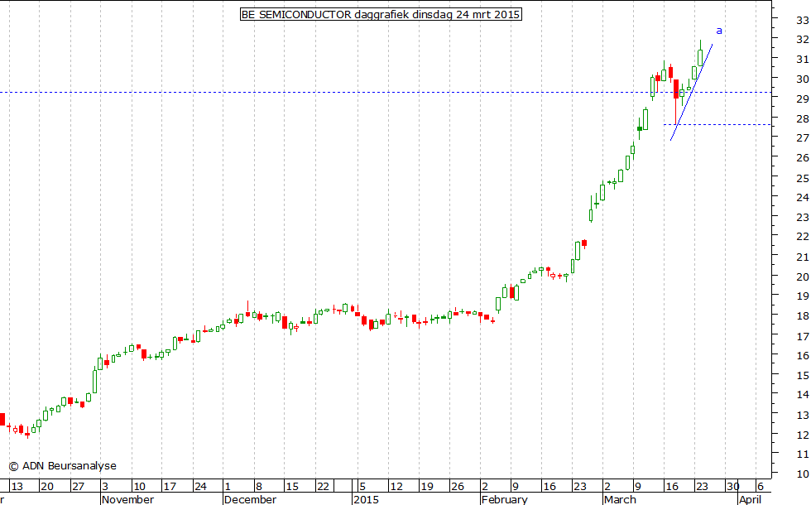Click the blue wave label 'a'

pos(719,31)
